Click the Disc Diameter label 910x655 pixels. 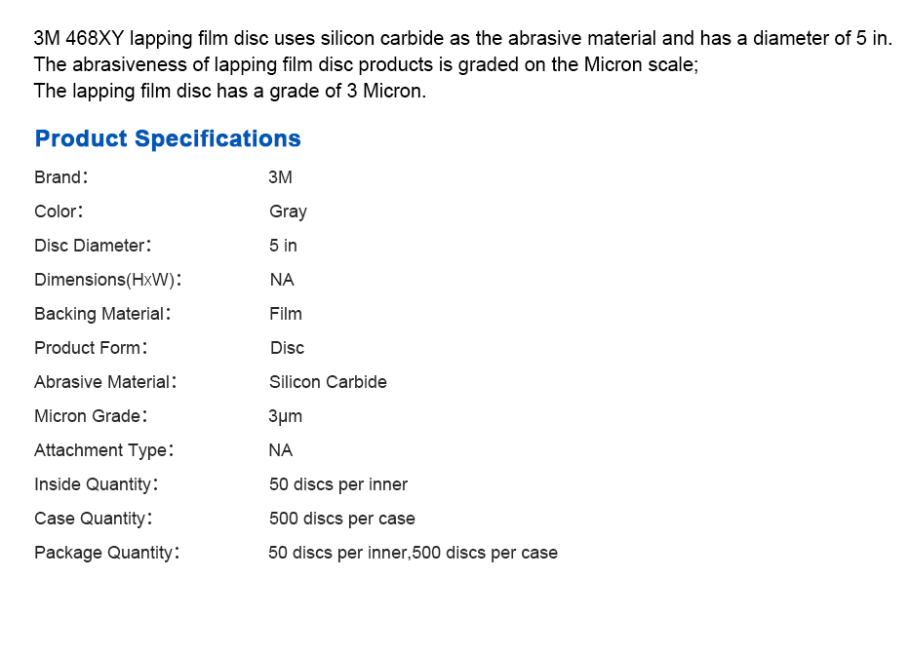click(93, 246)
